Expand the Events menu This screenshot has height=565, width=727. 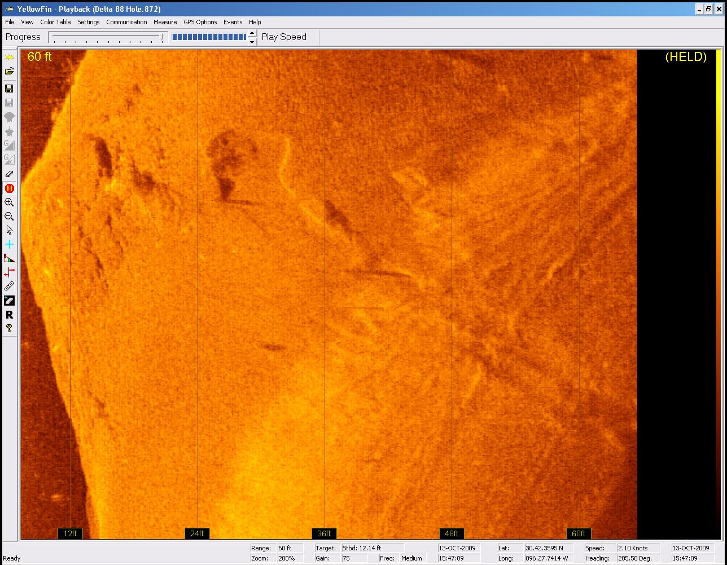pyautogui.click(x=233, y=22)
